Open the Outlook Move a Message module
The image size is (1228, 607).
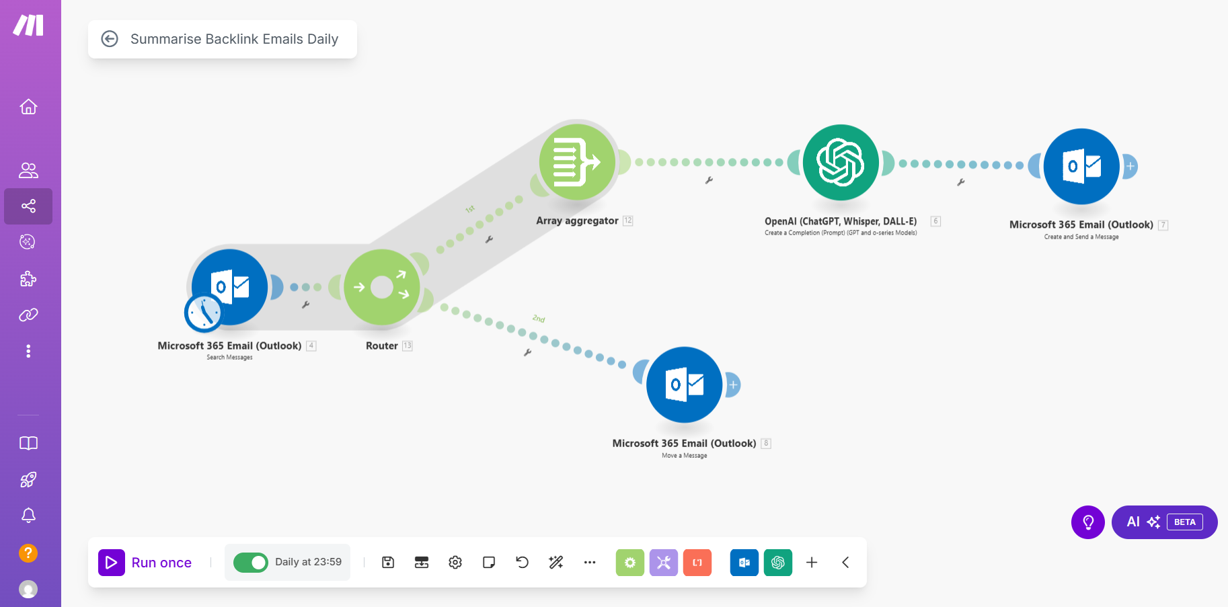pos(685,385)
